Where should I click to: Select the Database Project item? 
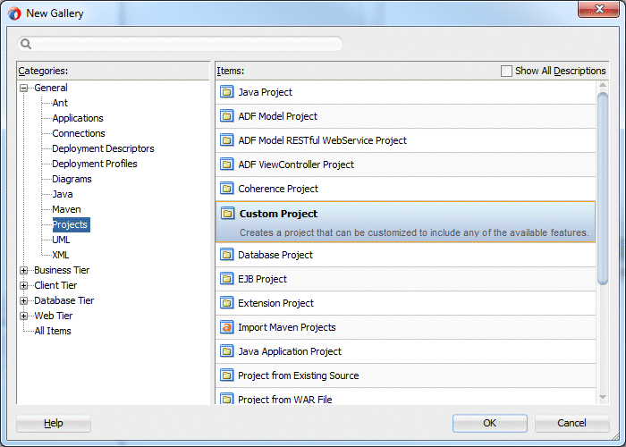tap(406, 255)
